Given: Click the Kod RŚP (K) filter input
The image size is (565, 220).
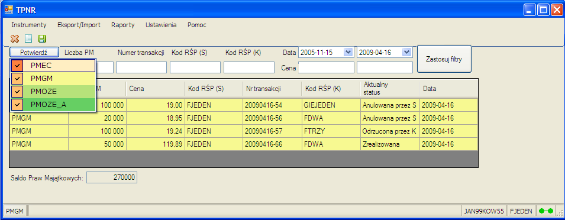Looking at the screenshot, I should coord(249,67).
